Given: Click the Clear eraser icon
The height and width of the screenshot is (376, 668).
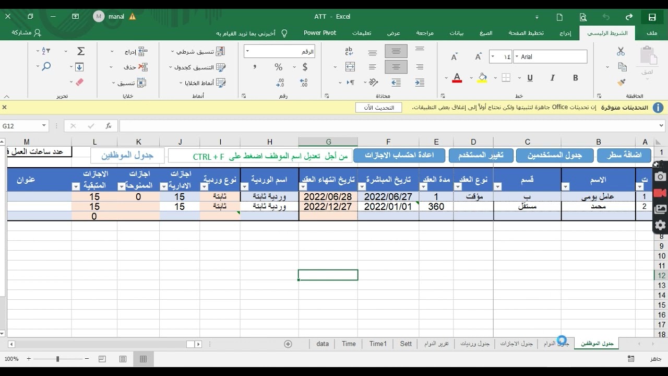Looking at the screenshot, I should tap(79, 83).
